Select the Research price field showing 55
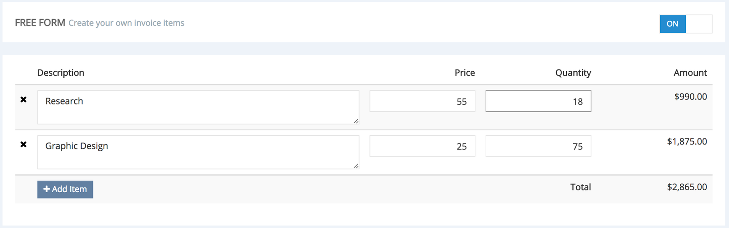The width and height of the screenshot is (729, 228). [422, 101]
